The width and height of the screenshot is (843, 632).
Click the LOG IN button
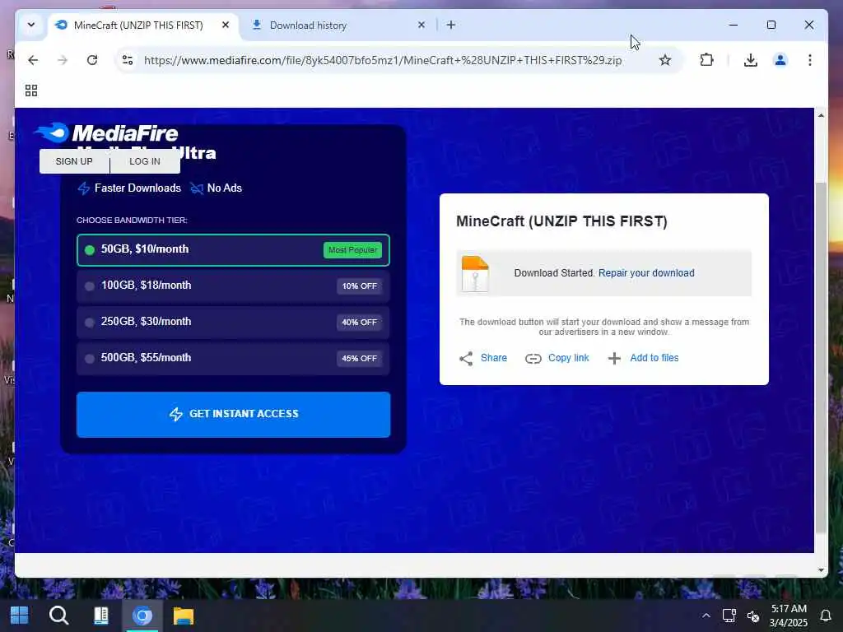click(145, 161)
